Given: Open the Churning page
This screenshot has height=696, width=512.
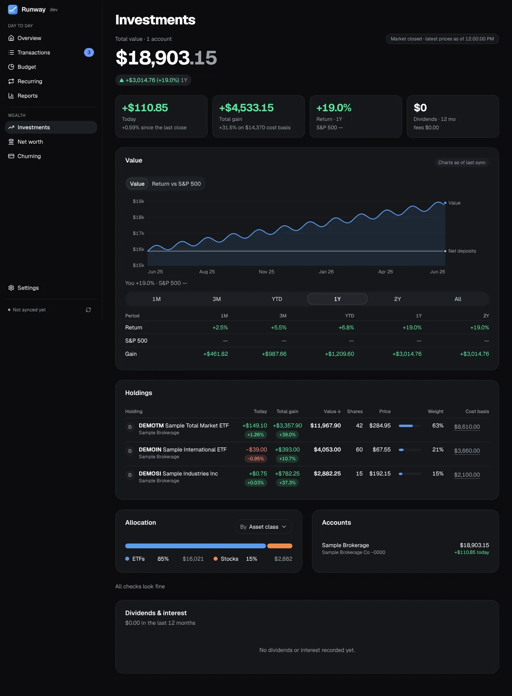Looking at the screenshot, I should (x=51, y=156).
